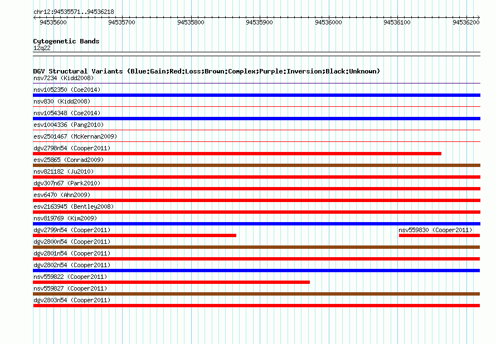Select the nsv559830 red loss bar
Screen dimensions: 496x344
tap(439, 235)
